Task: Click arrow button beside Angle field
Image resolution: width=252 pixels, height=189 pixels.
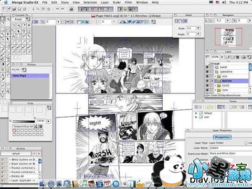Action: click(198, 34)
